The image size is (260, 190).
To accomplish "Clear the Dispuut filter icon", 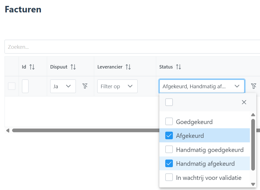I will 85,86.
